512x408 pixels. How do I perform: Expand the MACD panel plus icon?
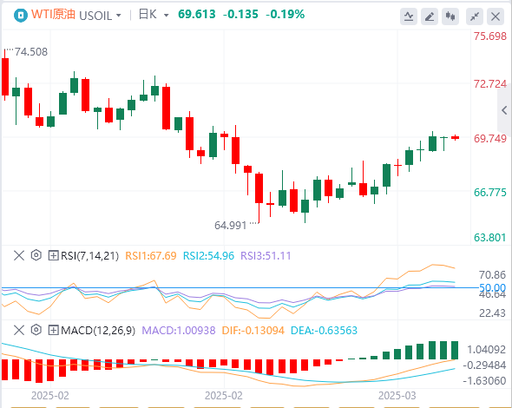53,330
